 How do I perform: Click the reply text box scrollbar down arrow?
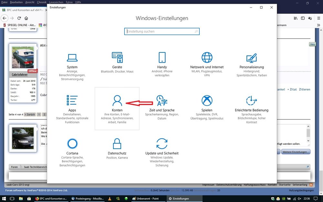point(308,141)
